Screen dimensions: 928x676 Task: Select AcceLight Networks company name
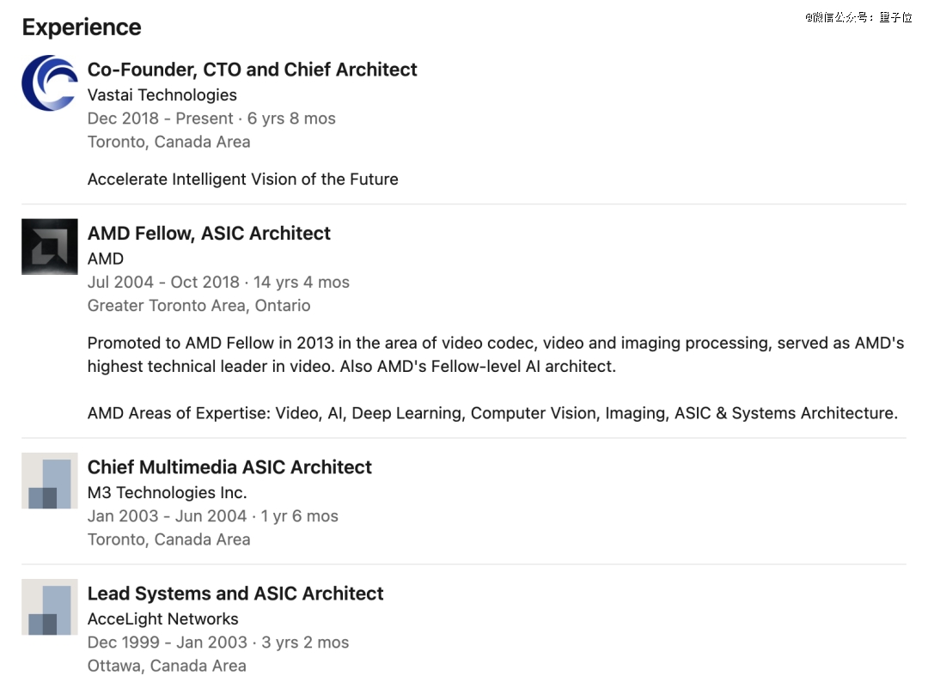(162, 618)
